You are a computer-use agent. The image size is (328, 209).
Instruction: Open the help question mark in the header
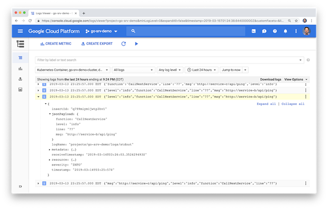(x=275, y=31)
